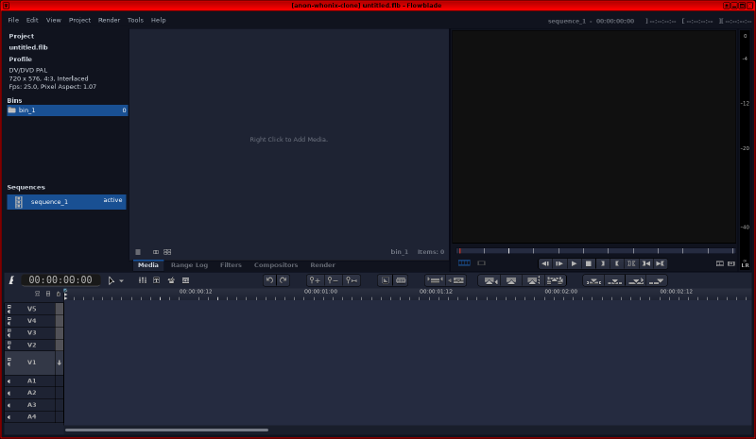Screen dimensions: 756x439
Task: Toggle mute icons on video track V5
Action: [x=9, y=309]
